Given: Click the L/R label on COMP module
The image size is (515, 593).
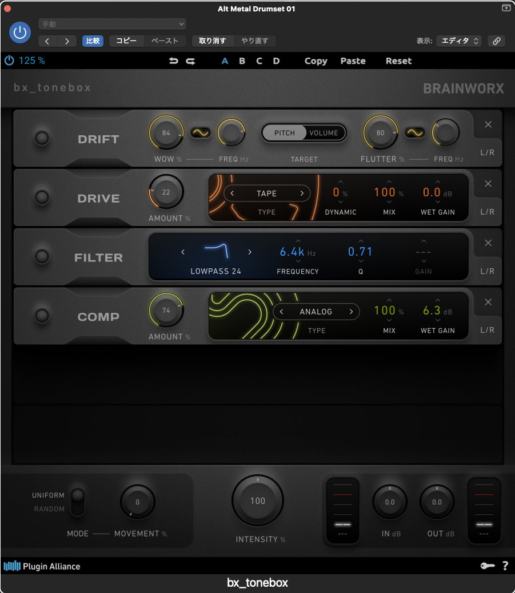Looking at the screenshot, I should (x=488, y=330).
